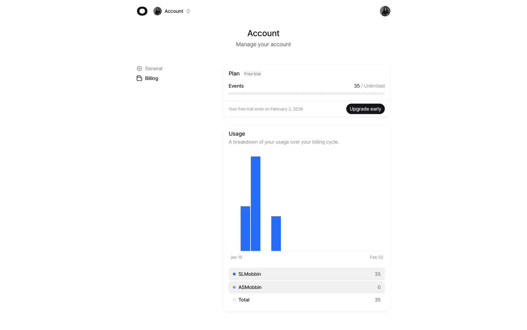Expand the Account switcher chevrons
The image size is (527, 330).
pos(188,11)
